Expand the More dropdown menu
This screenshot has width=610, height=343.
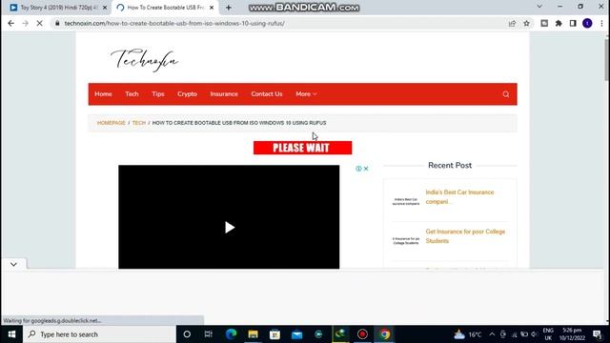coord(306,94)
